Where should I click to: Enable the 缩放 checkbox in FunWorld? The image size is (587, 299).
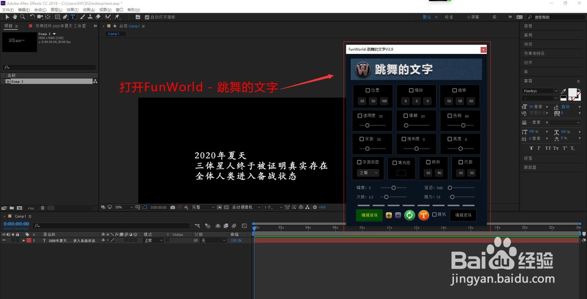(x=411, y=90)
